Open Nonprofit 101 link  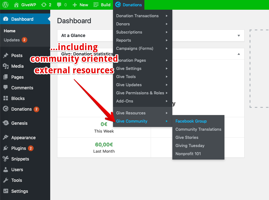[x=188, y=154]
